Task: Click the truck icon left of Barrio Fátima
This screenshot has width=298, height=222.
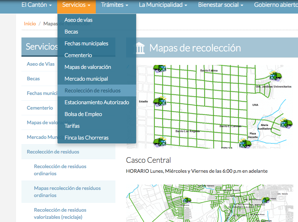Action: (160, 68)
